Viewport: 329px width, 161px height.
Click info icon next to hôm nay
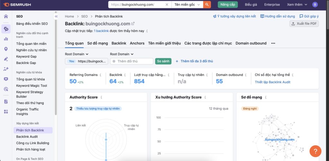coord(147,31)
